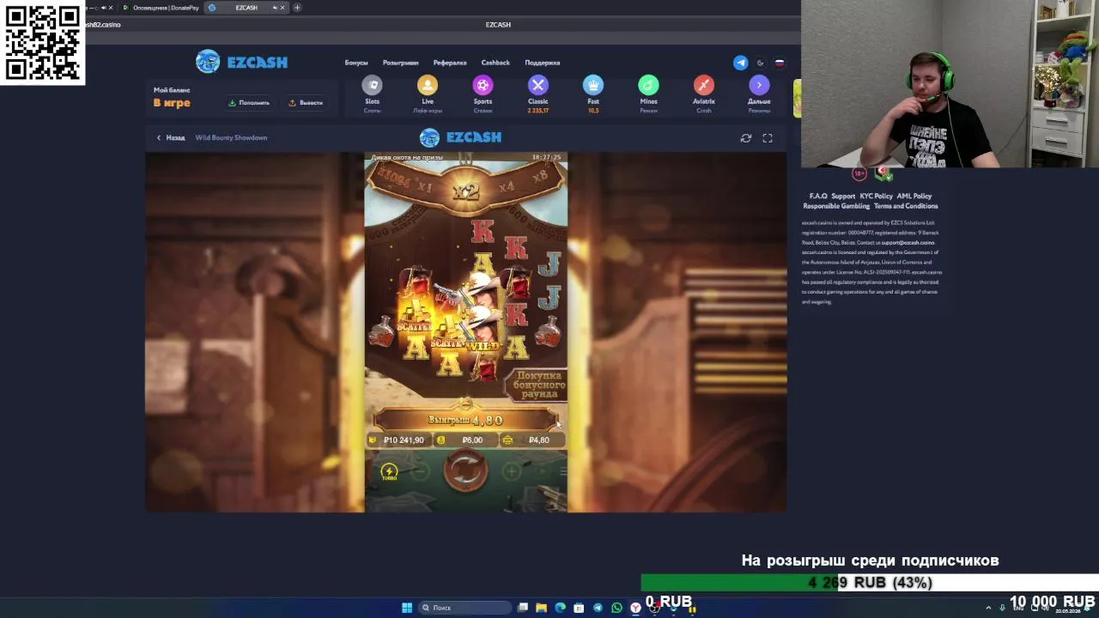Switch to the EZCASH browser tab

246,8
